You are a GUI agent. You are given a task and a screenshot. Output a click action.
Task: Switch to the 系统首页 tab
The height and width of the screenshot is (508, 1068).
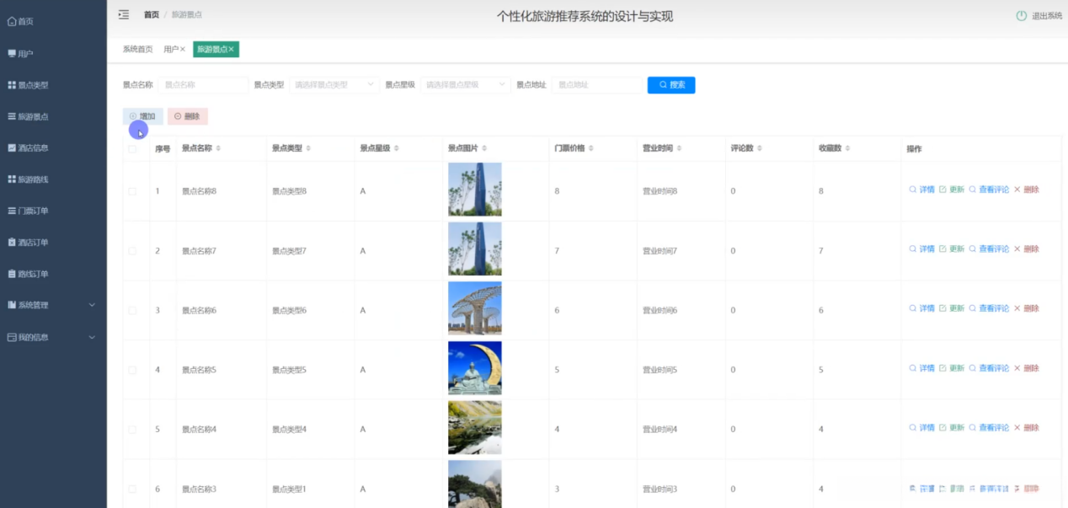click(138, 50)
